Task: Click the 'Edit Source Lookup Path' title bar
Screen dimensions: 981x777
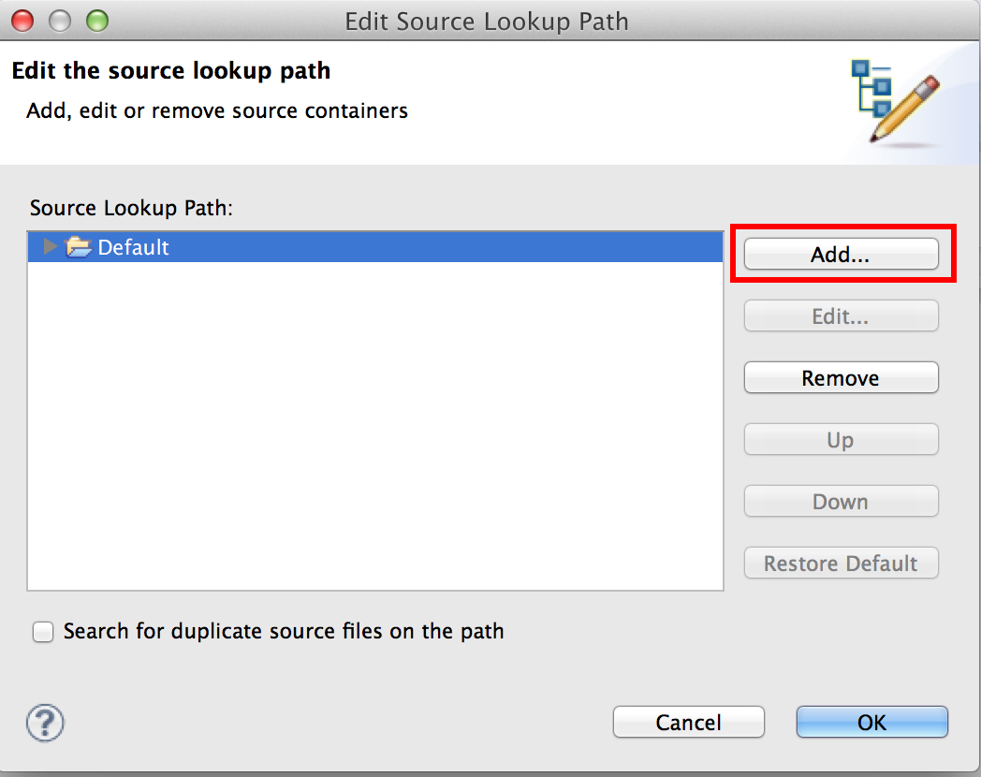Action: (486, 22)
